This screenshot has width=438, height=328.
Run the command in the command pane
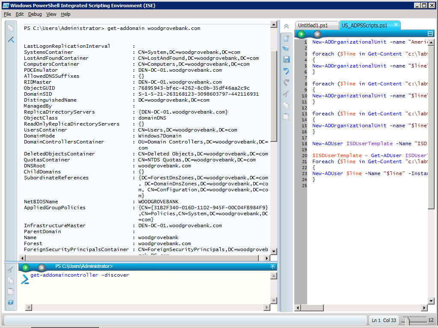tap(25, 267)
